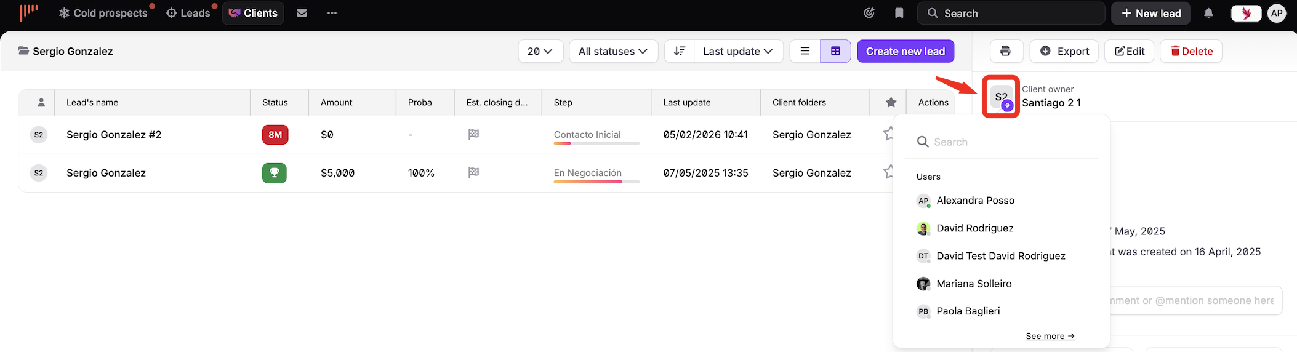Viewport: 1297px width, 352px height.
Task: Switch to compact list view
Action: coord(805,51)
